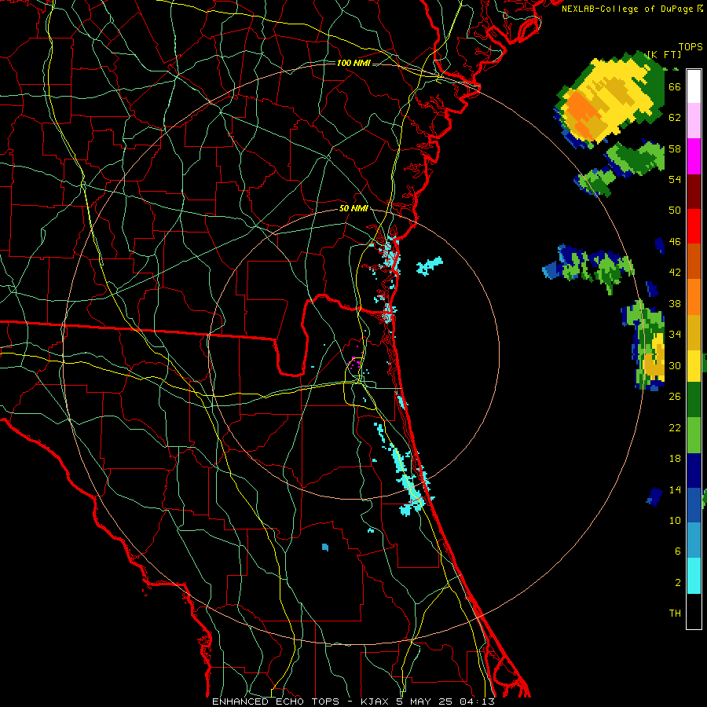Click the ENHANCED ECHO TOPS caption text
The width and height of the screenshot is (707, 707).
pyautogui.click(x=276, y=702)
